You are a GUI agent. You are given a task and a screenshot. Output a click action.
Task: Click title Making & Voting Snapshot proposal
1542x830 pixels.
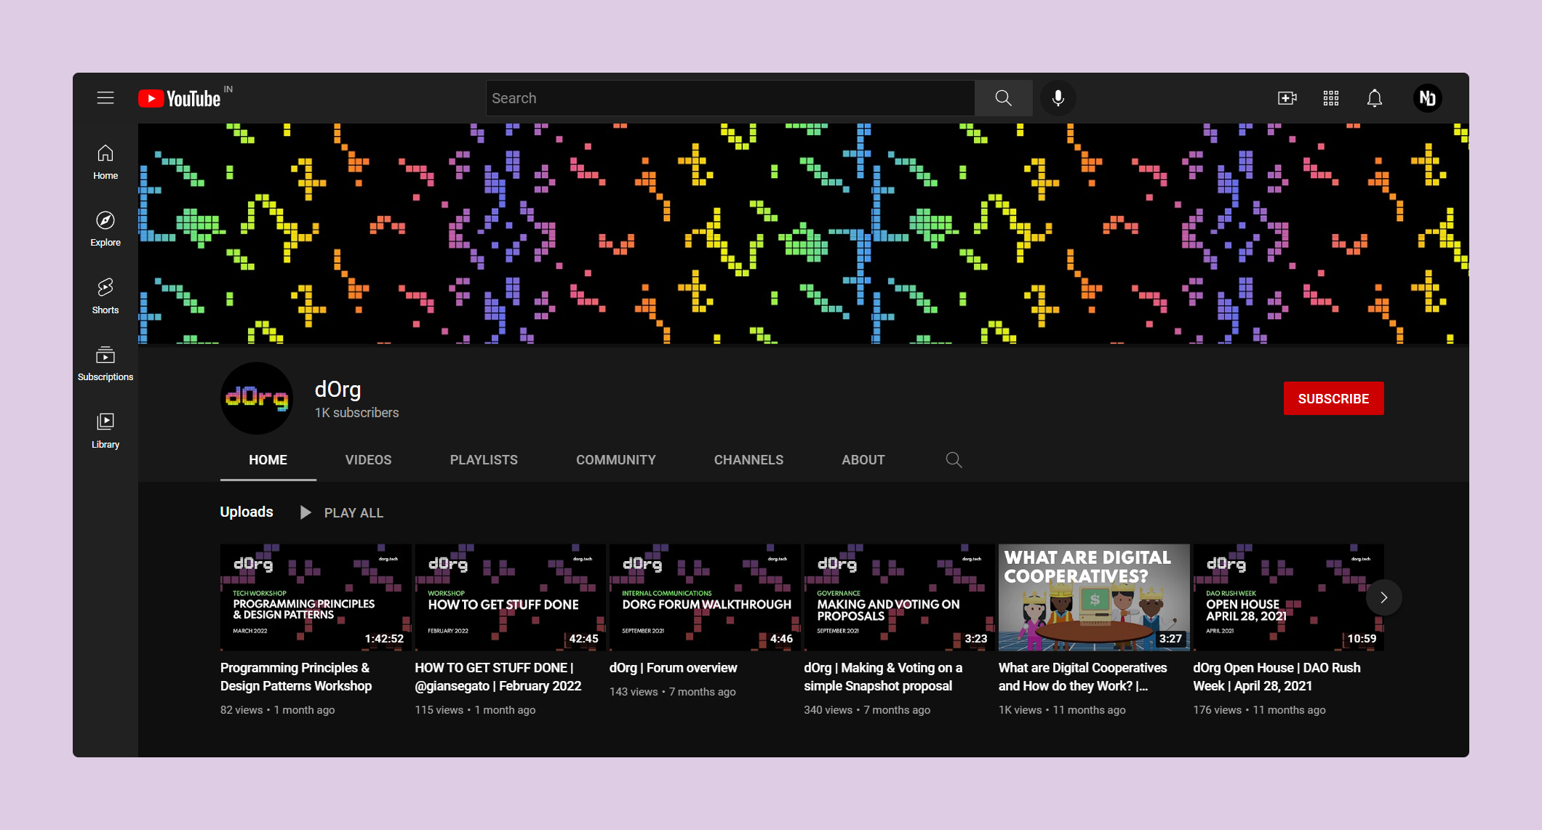click(x=883, y=677)
